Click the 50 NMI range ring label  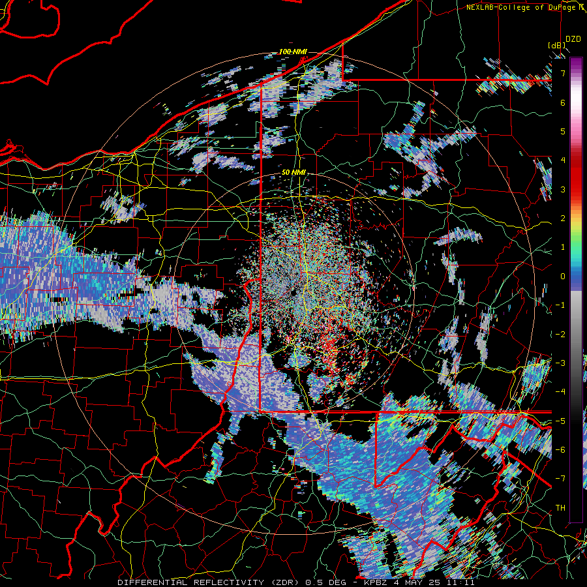(x=294, y=173)
